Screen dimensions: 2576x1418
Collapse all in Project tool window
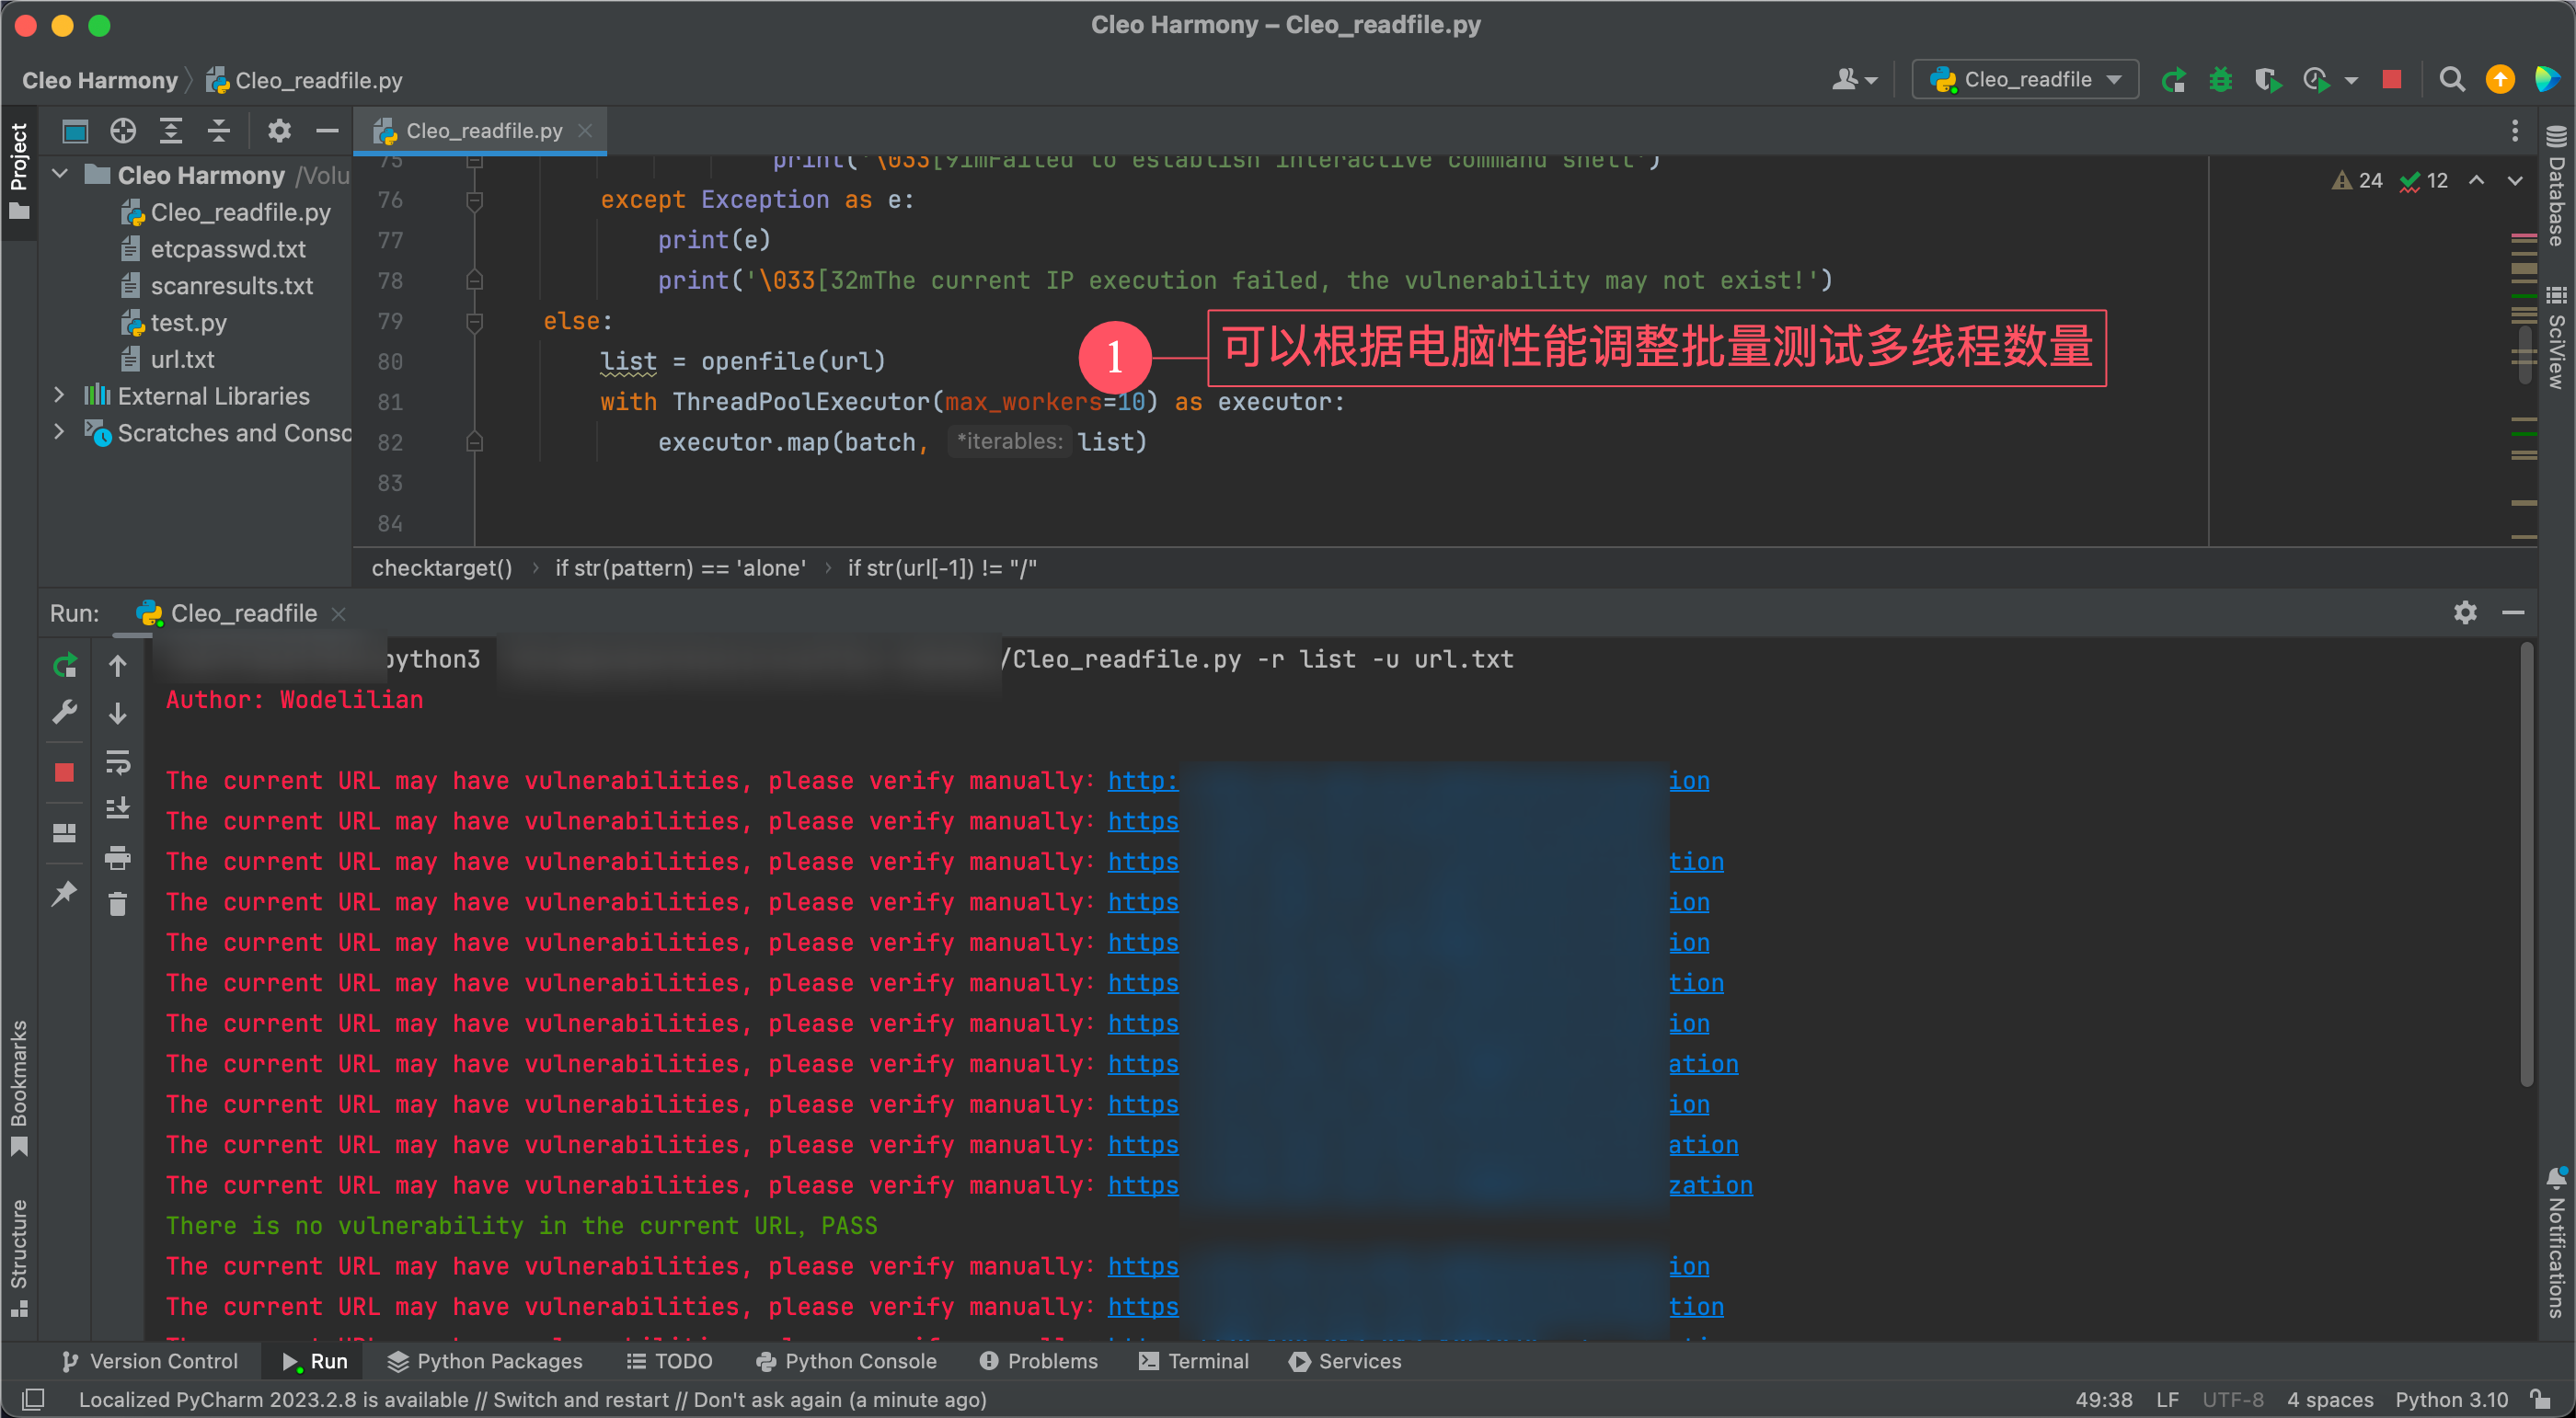click(219, 131)
